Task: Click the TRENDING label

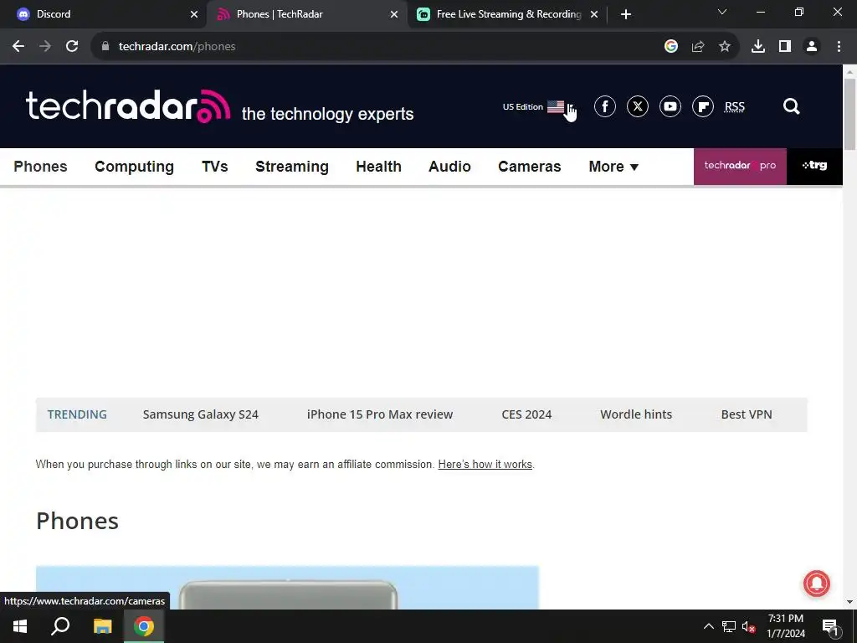Action: [x=77, y=414]
